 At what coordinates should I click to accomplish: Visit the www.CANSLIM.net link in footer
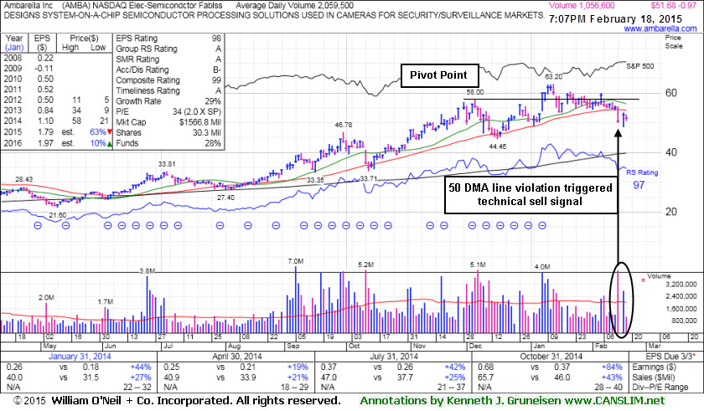[614, 400]
